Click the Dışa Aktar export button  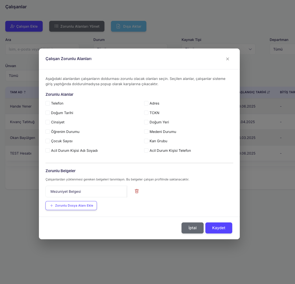(x=129, y=26)
